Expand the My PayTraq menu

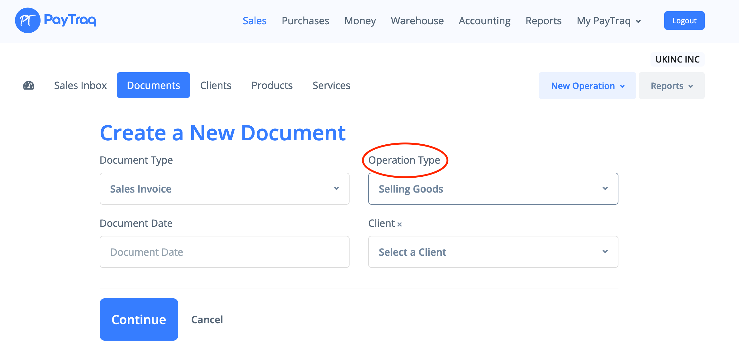(609, 21)
